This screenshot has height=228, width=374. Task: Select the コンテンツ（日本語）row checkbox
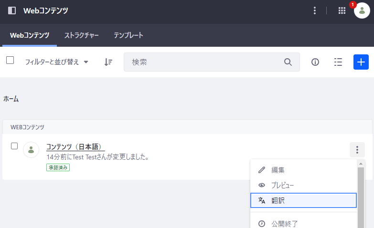pos(14,146)
